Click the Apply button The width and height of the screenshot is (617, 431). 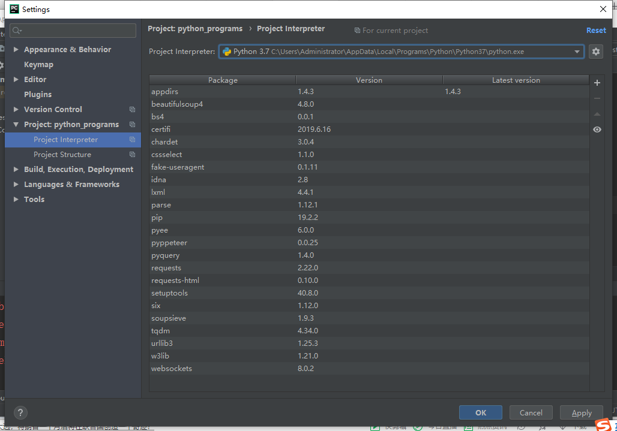click(x=581, y=412)
